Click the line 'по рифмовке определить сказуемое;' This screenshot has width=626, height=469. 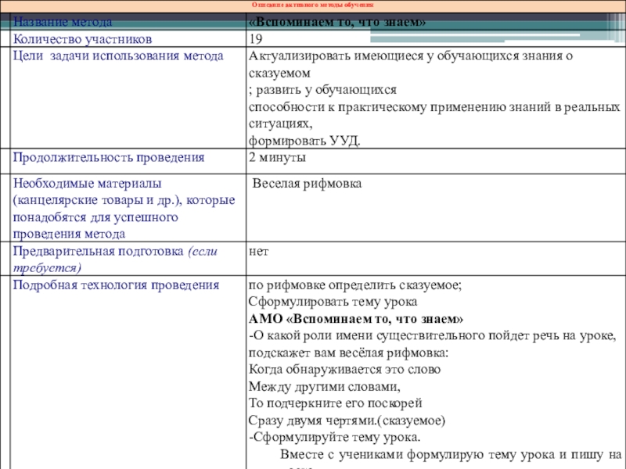pos(355,285)
